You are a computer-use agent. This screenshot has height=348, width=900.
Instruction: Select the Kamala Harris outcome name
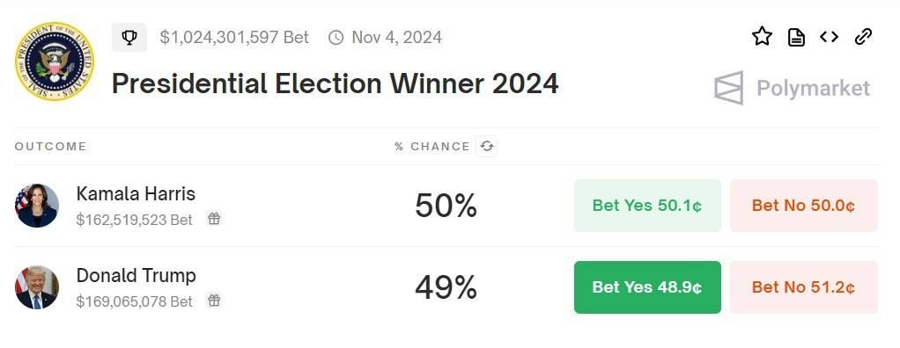point(136,194)
